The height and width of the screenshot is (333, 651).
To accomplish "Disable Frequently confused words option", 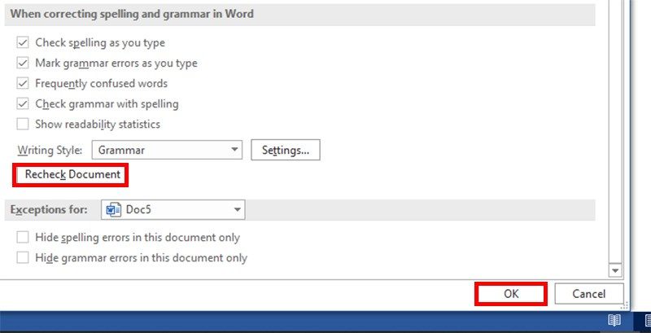I will pyautogui.click(x=23, y=84).
